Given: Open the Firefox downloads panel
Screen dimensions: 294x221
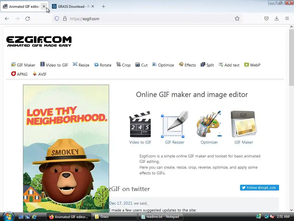Looking at the screenshot, I should coord(276,18).
